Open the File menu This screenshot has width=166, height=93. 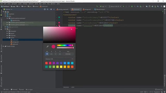click(x=2, y=4)
